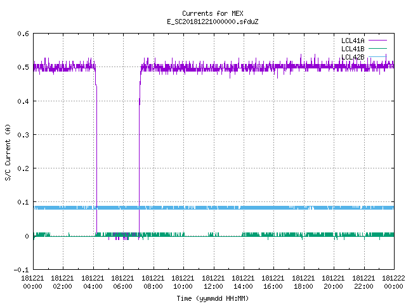Click the 0.5 y-axis tick label
This screenshot has width=406, height=304.
tap(23, 67)
